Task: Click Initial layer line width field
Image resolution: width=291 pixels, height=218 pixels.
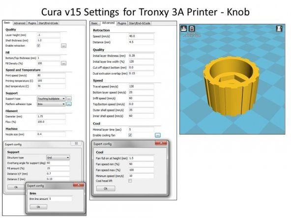Action: tap(141, 61)
